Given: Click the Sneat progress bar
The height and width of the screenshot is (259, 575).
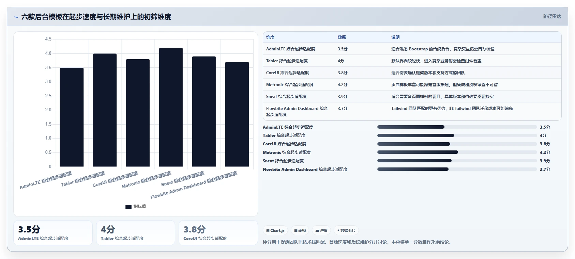Looking at the screenshot, I should coord(457,161).
